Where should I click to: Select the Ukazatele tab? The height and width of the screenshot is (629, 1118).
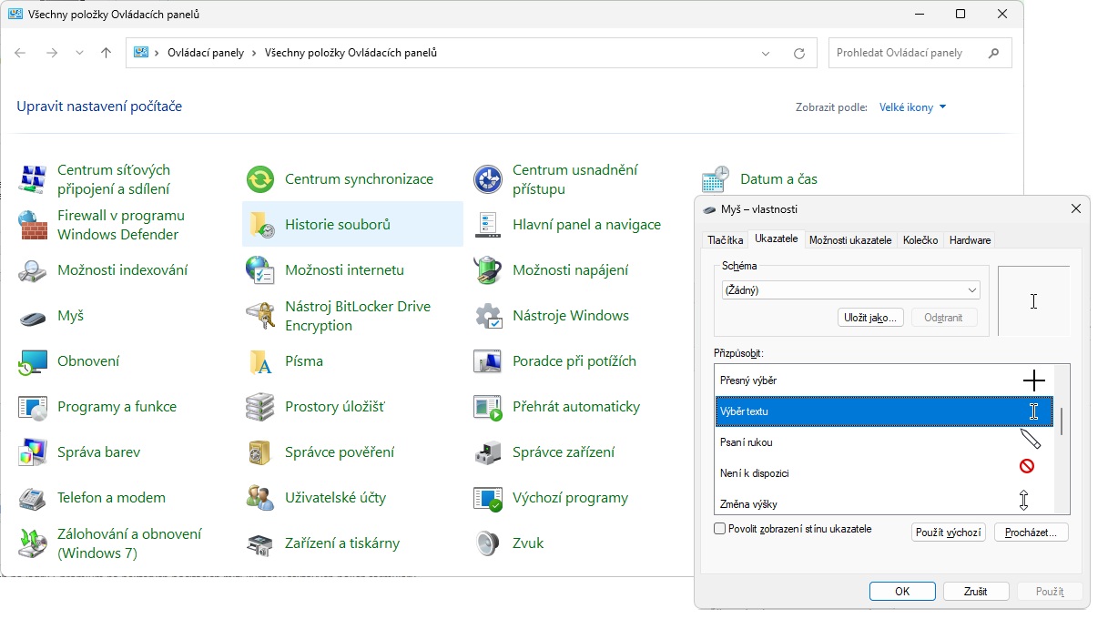click(777, 239)
